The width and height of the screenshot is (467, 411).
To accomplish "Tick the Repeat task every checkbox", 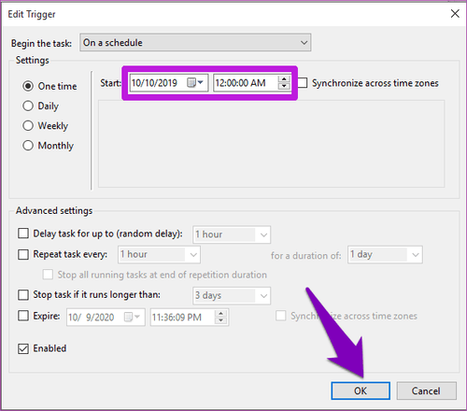I will coord(23,254).
